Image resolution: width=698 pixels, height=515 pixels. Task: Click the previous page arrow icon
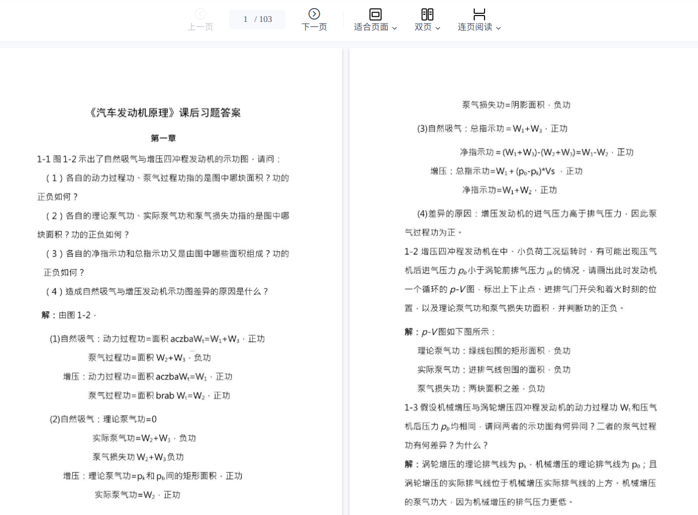(x=200, y=14)
